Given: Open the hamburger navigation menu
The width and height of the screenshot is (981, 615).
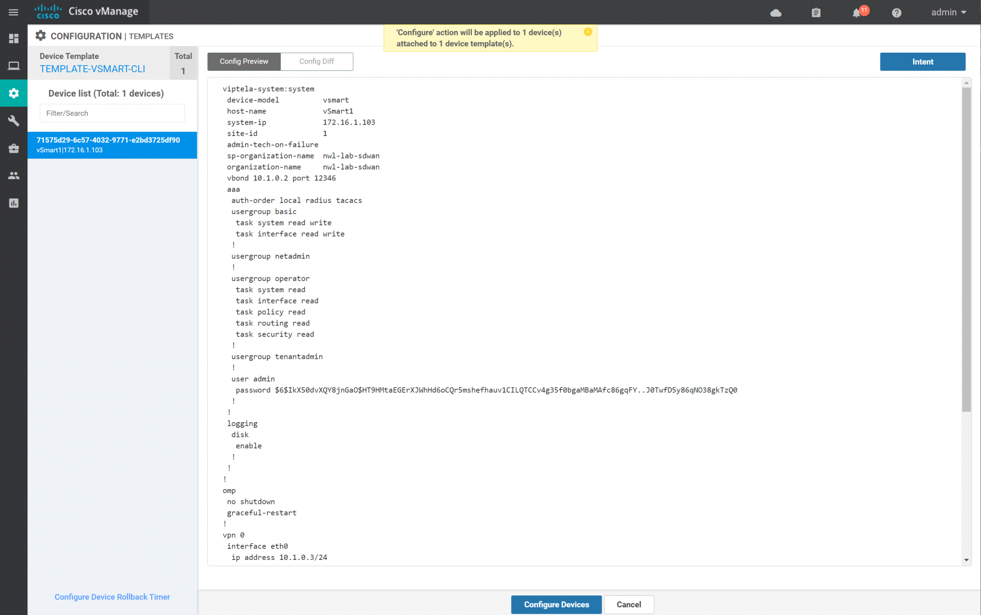Looking at the screenshot, I should tap(13, 12).
